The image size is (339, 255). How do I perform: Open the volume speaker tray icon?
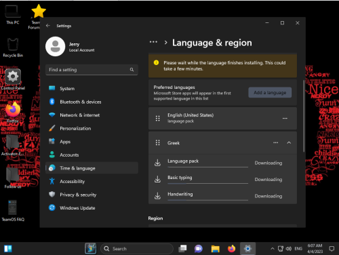tap(289, 249)
